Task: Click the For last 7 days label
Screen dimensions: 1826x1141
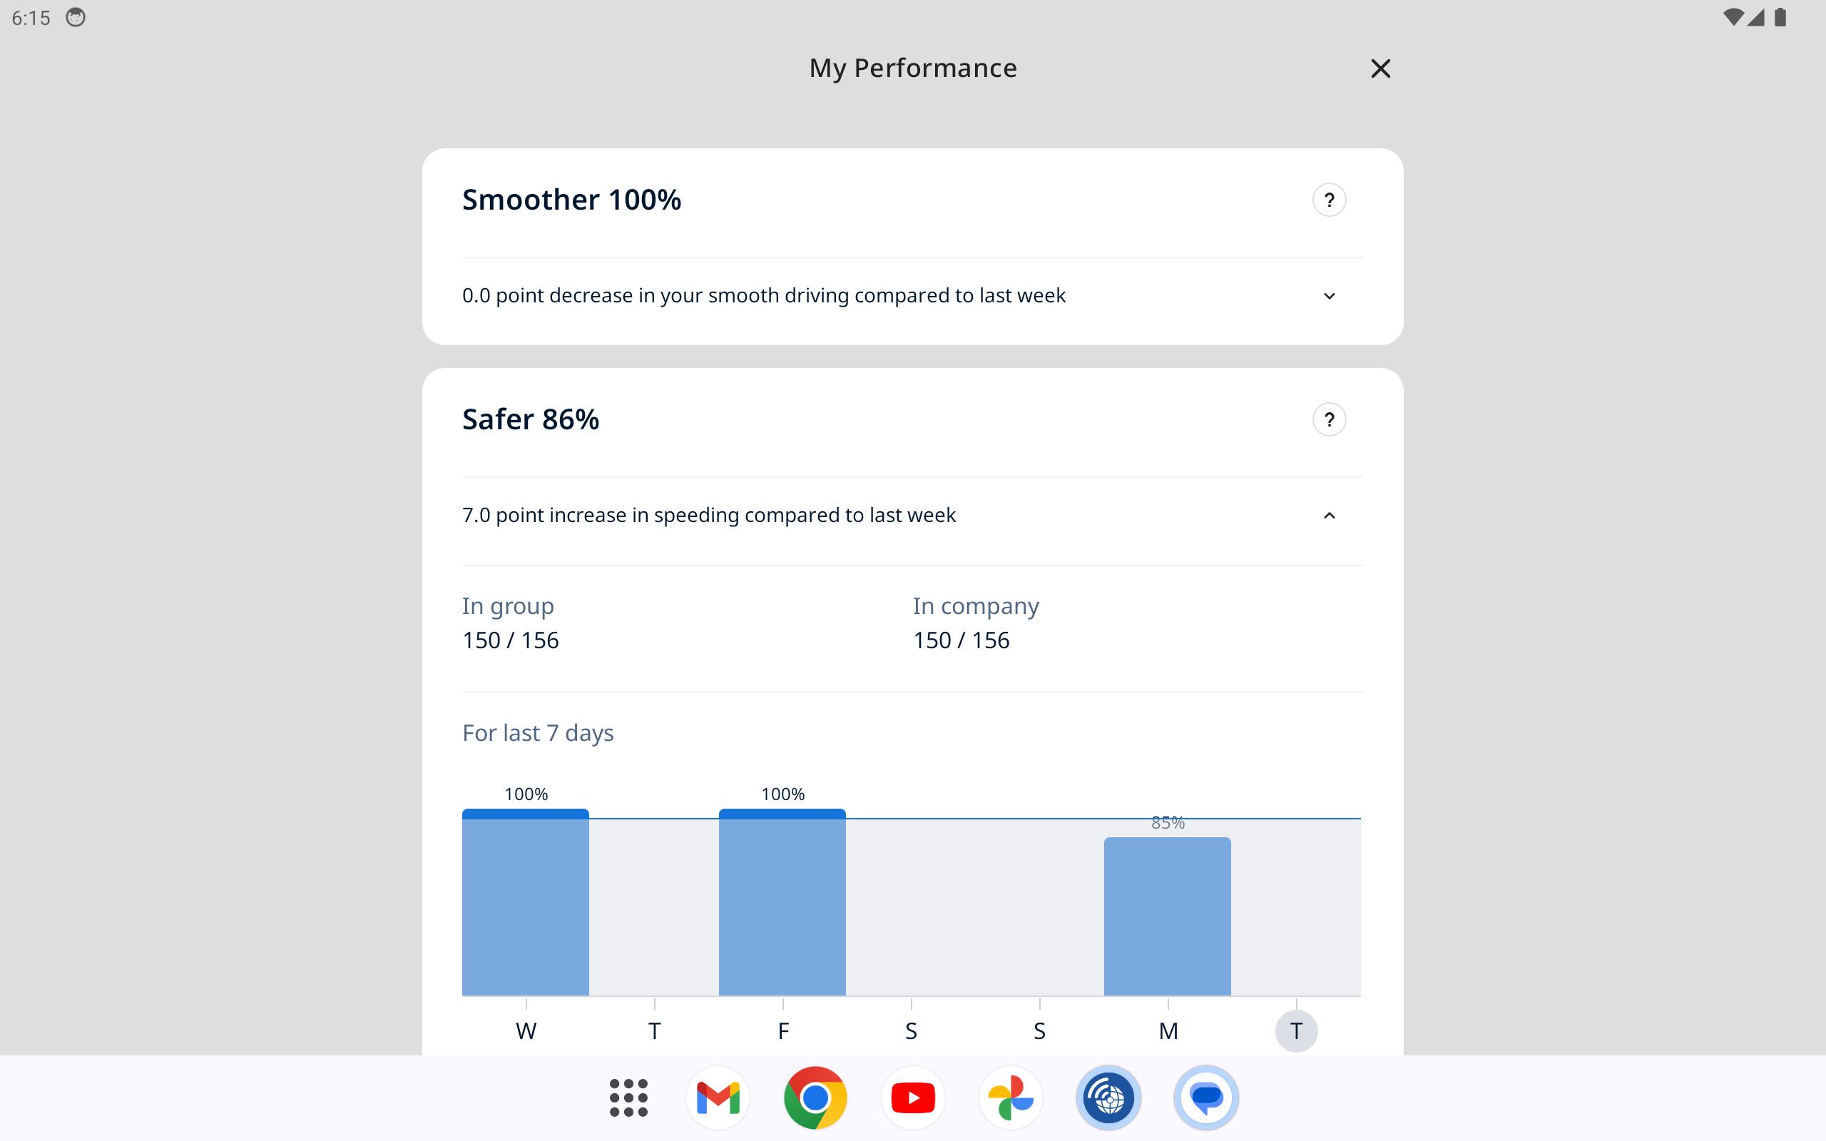Action: click(x=538, y=733)
